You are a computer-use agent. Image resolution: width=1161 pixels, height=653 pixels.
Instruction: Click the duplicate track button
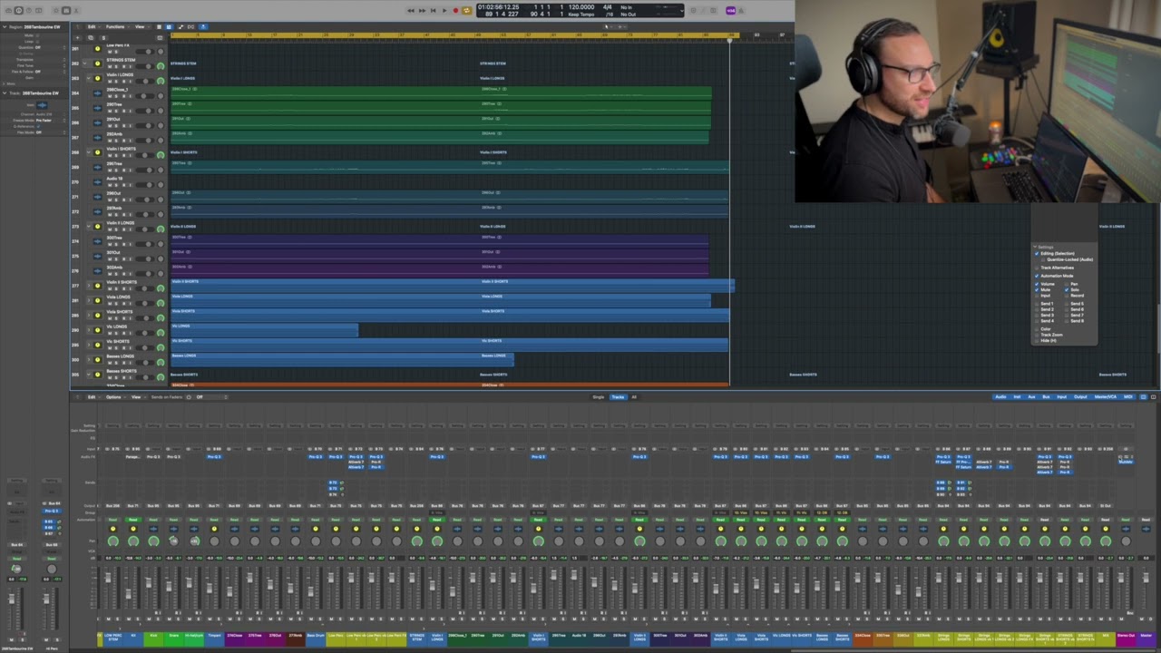point(91,37)
